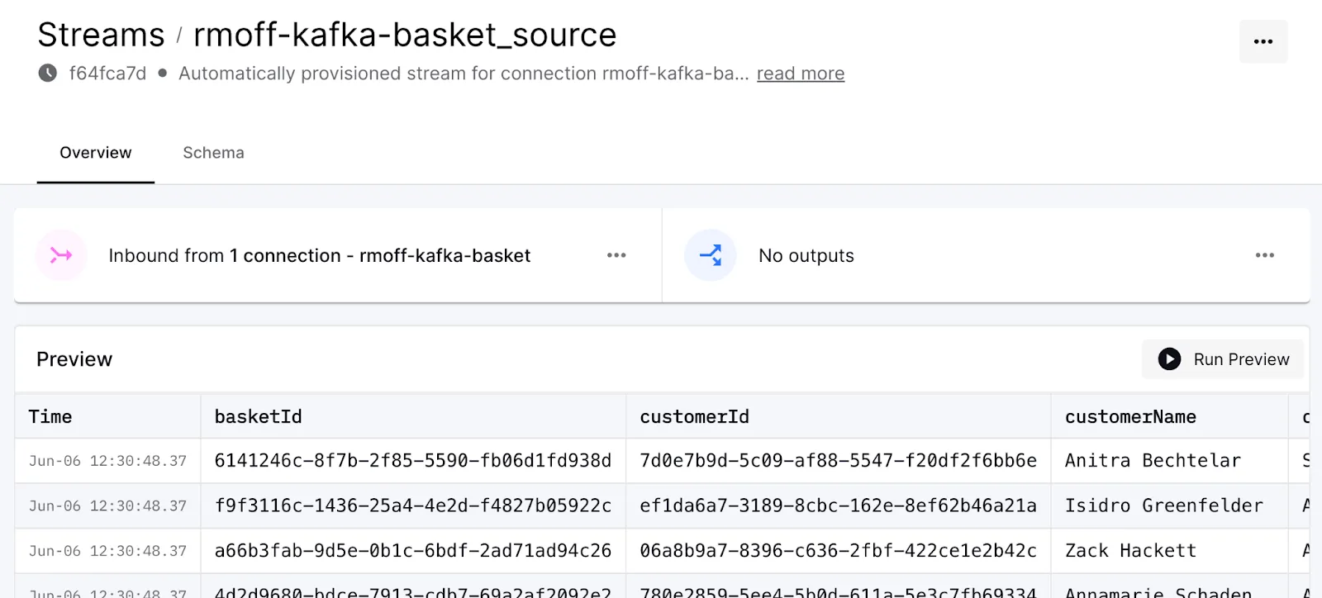
Task: Select the Anitra Bechtelar cell
Action: (1152, 461)
